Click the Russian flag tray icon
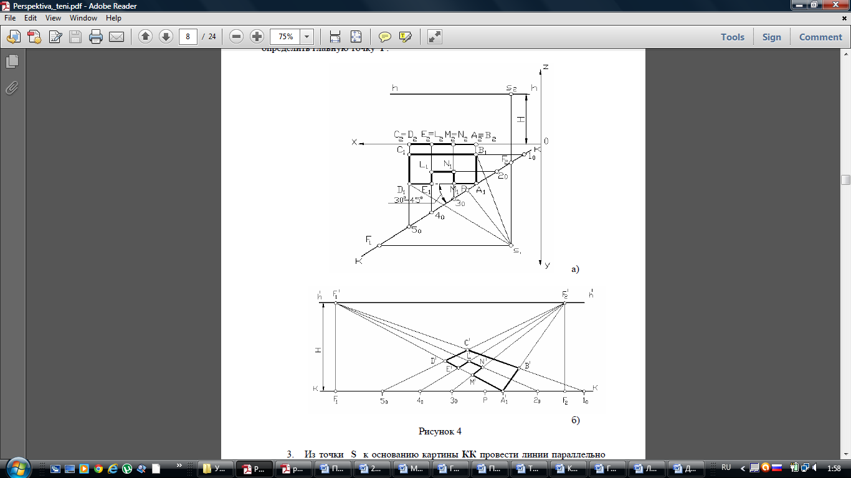Viewport: 851px width, 478px height. [x=776, y=467]
